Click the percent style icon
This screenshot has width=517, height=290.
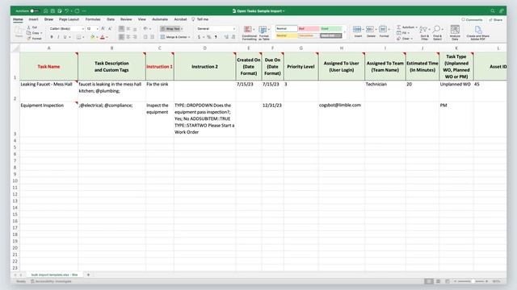pos(208,37)
